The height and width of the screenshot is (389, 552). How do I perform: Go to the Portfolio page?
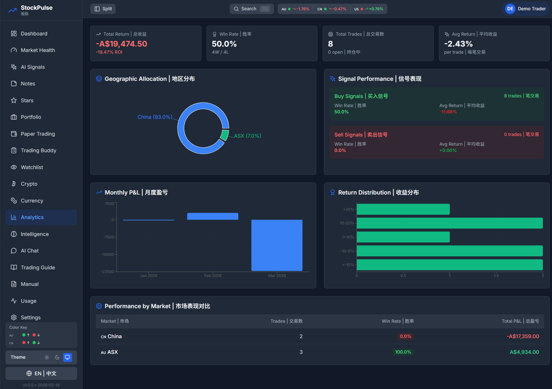pyautogui.click(x=31, y=117)
